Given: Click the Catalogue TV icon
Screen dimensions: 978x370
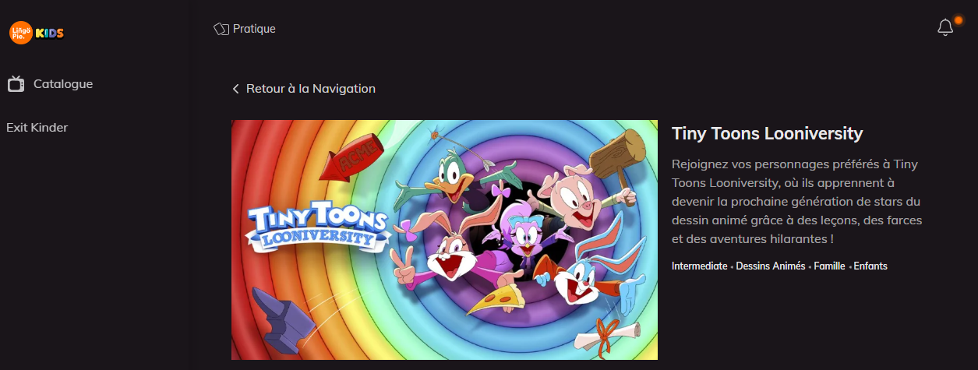Looking at the screenshot, I should [x=16, y=84].
